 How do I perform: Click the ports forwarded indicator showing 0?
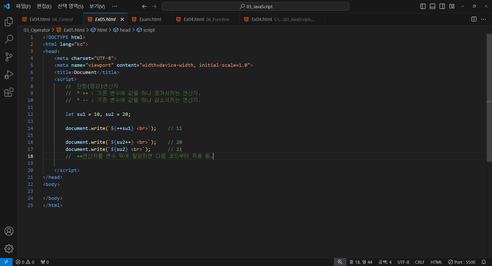(x=45, y=262)
